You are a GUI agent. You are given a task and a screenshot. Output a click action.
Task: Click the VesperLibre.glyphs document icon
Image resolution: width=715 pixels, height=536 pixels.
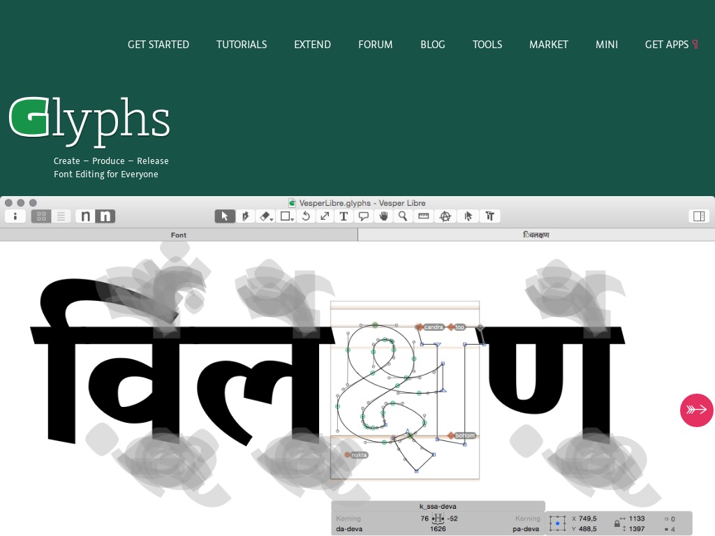[293, 203]
